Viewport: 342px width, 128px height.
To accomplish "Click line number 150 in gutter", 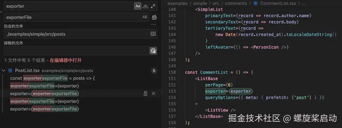I will 172,72.
